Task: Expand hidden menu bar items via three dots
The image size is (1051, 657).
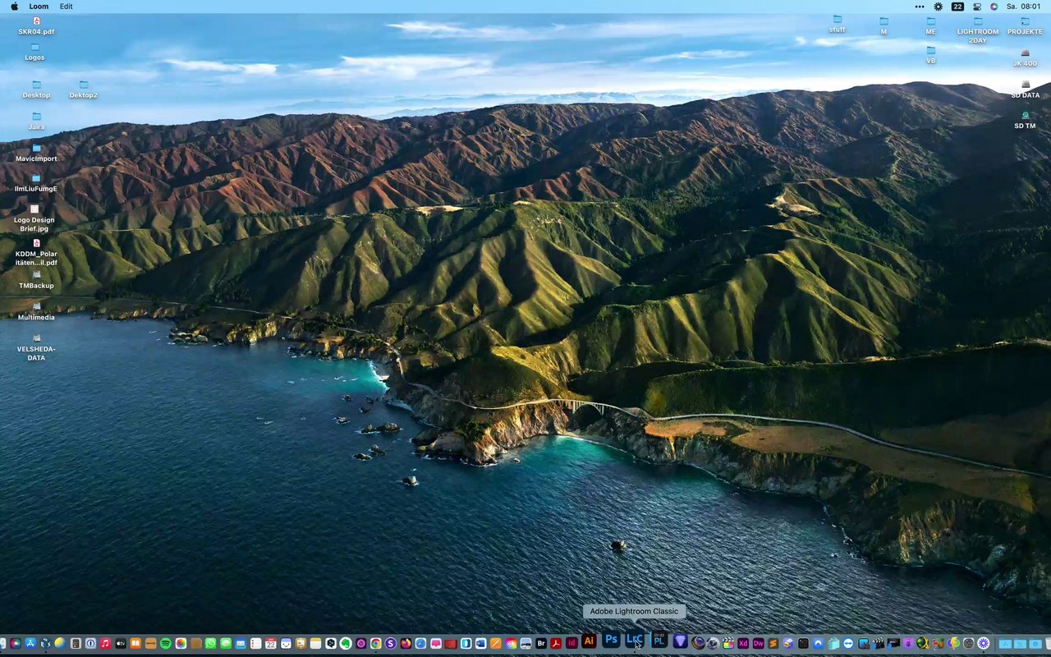Action: point(919,6)
